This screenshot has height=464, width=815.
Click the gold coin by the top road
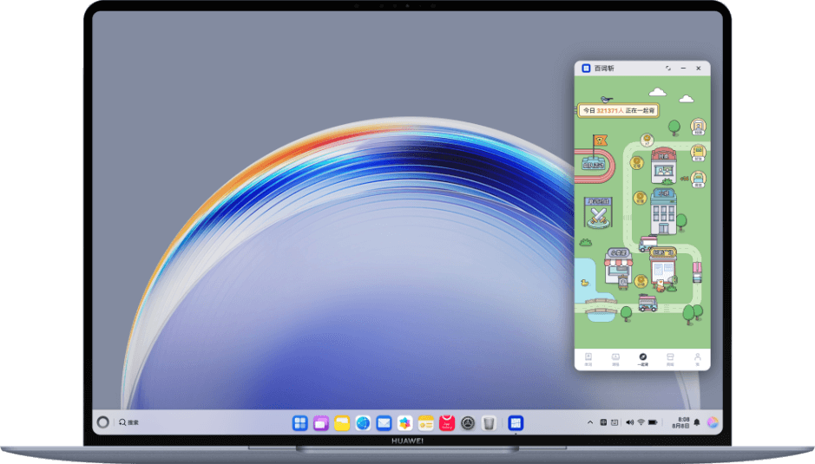point(647,140)
